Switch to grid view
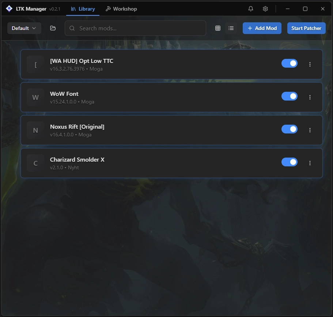333x317 pixels. click(x=218, y=28)
